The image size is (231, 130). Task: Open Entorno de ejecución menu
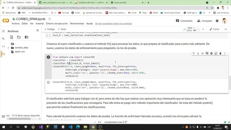57,23
